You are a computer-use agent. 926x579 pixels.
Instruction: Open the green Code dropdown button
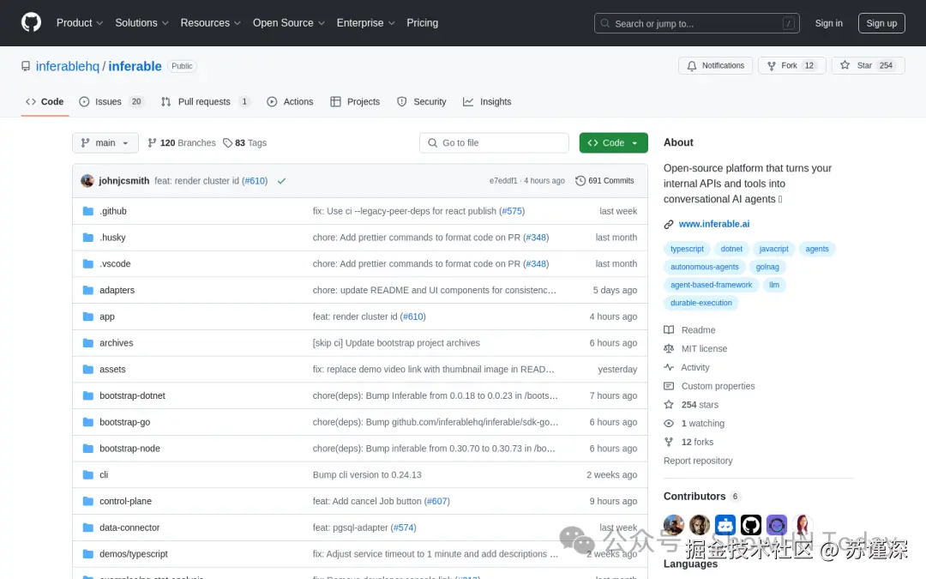[x=613, y=143]
